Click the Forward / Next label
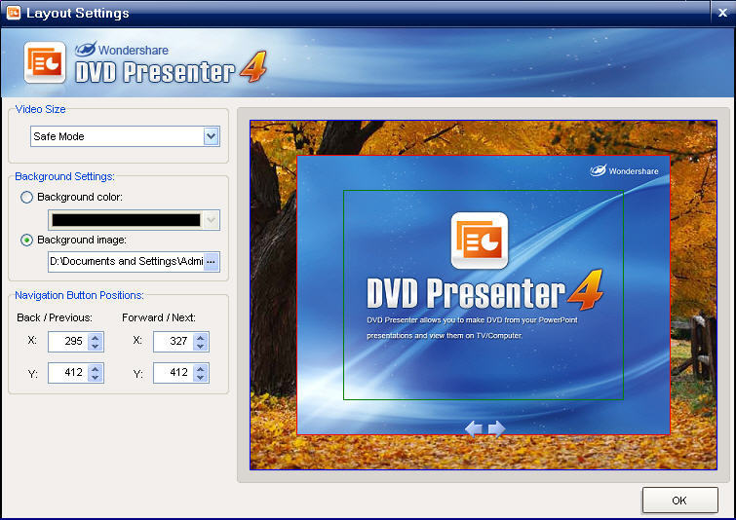 [x=159, y=317]
